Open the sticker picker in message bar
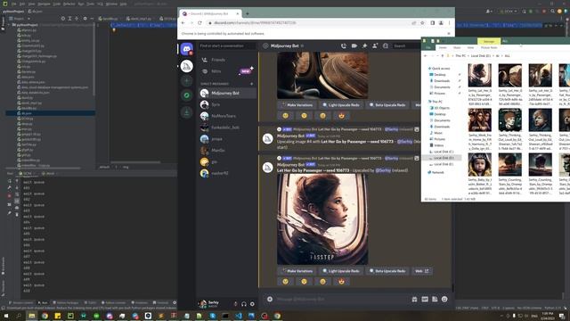Viewport: 570px width, 321px height. click(x=435, y=300)
